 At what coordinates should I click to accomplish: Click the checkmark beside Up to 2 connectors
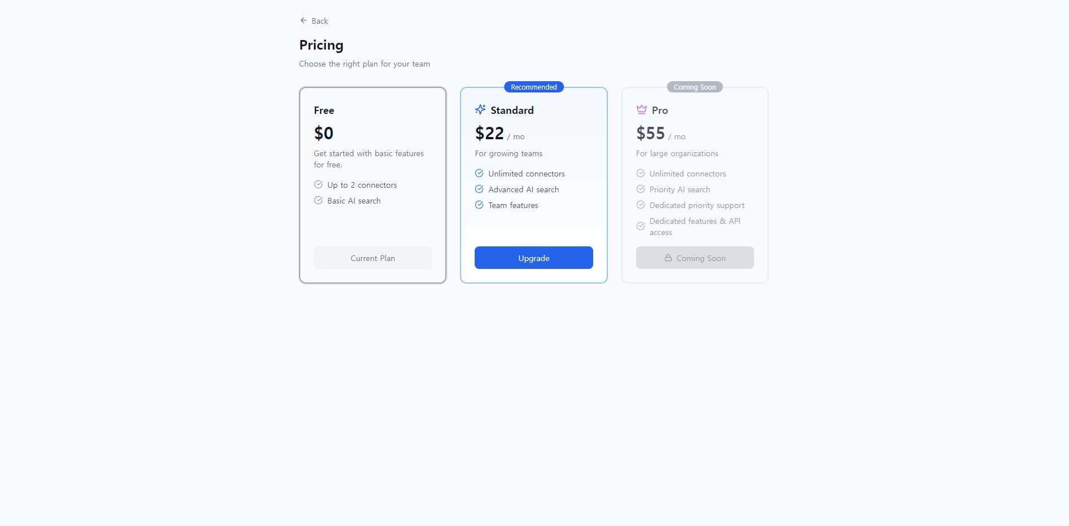coord(318,184)
